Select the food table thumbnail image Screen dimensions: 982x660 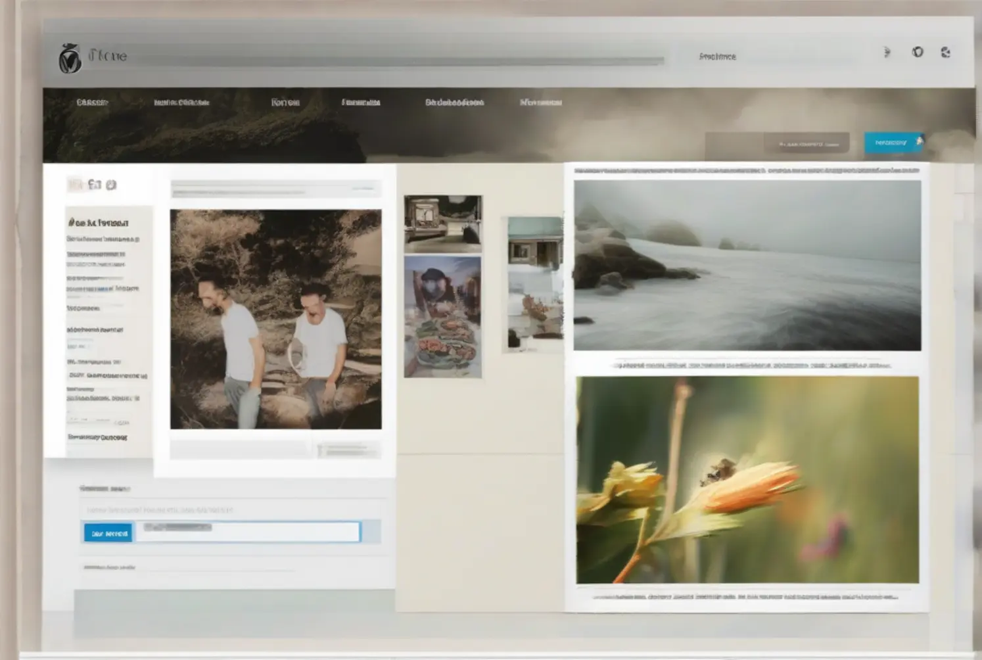coord(442,318)
